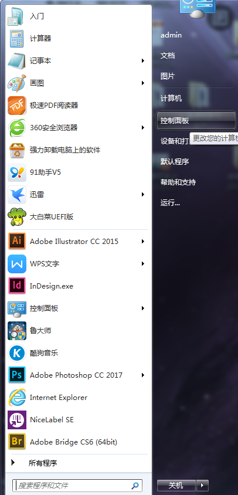Click the 搜索程序和文件 search box
The image size is (238, 495).
tap(77, 485)
